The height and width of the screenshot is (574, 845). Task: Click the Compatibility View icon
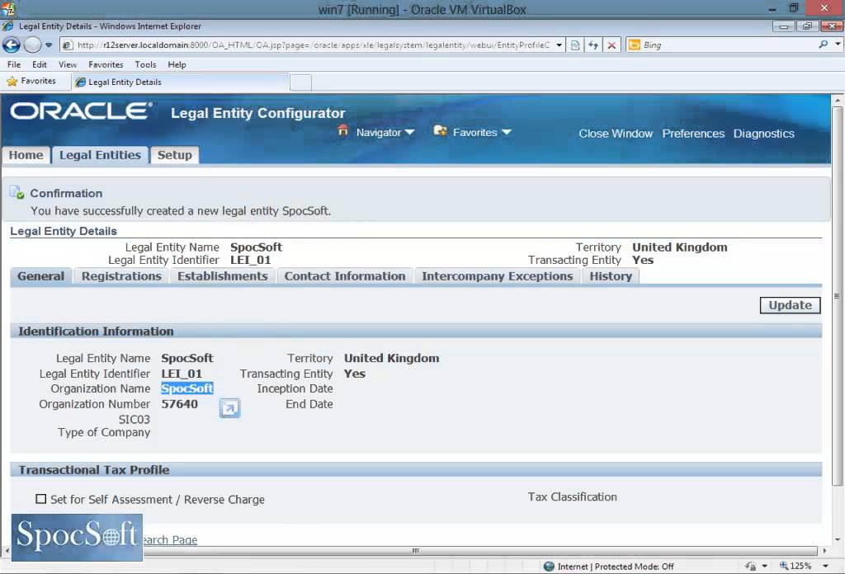tap(575, 45)
